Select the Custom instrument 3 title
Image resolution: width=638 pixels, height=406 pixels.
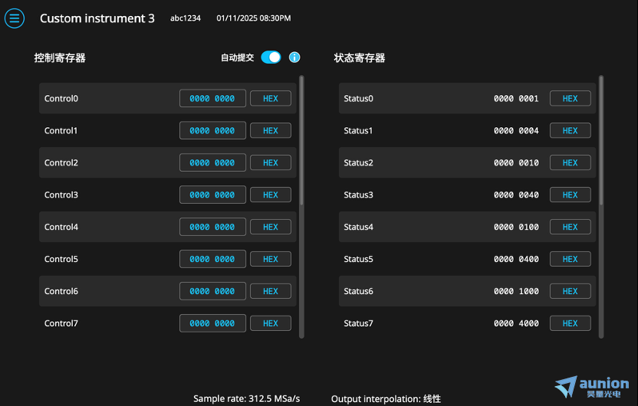tap(97, 18)
